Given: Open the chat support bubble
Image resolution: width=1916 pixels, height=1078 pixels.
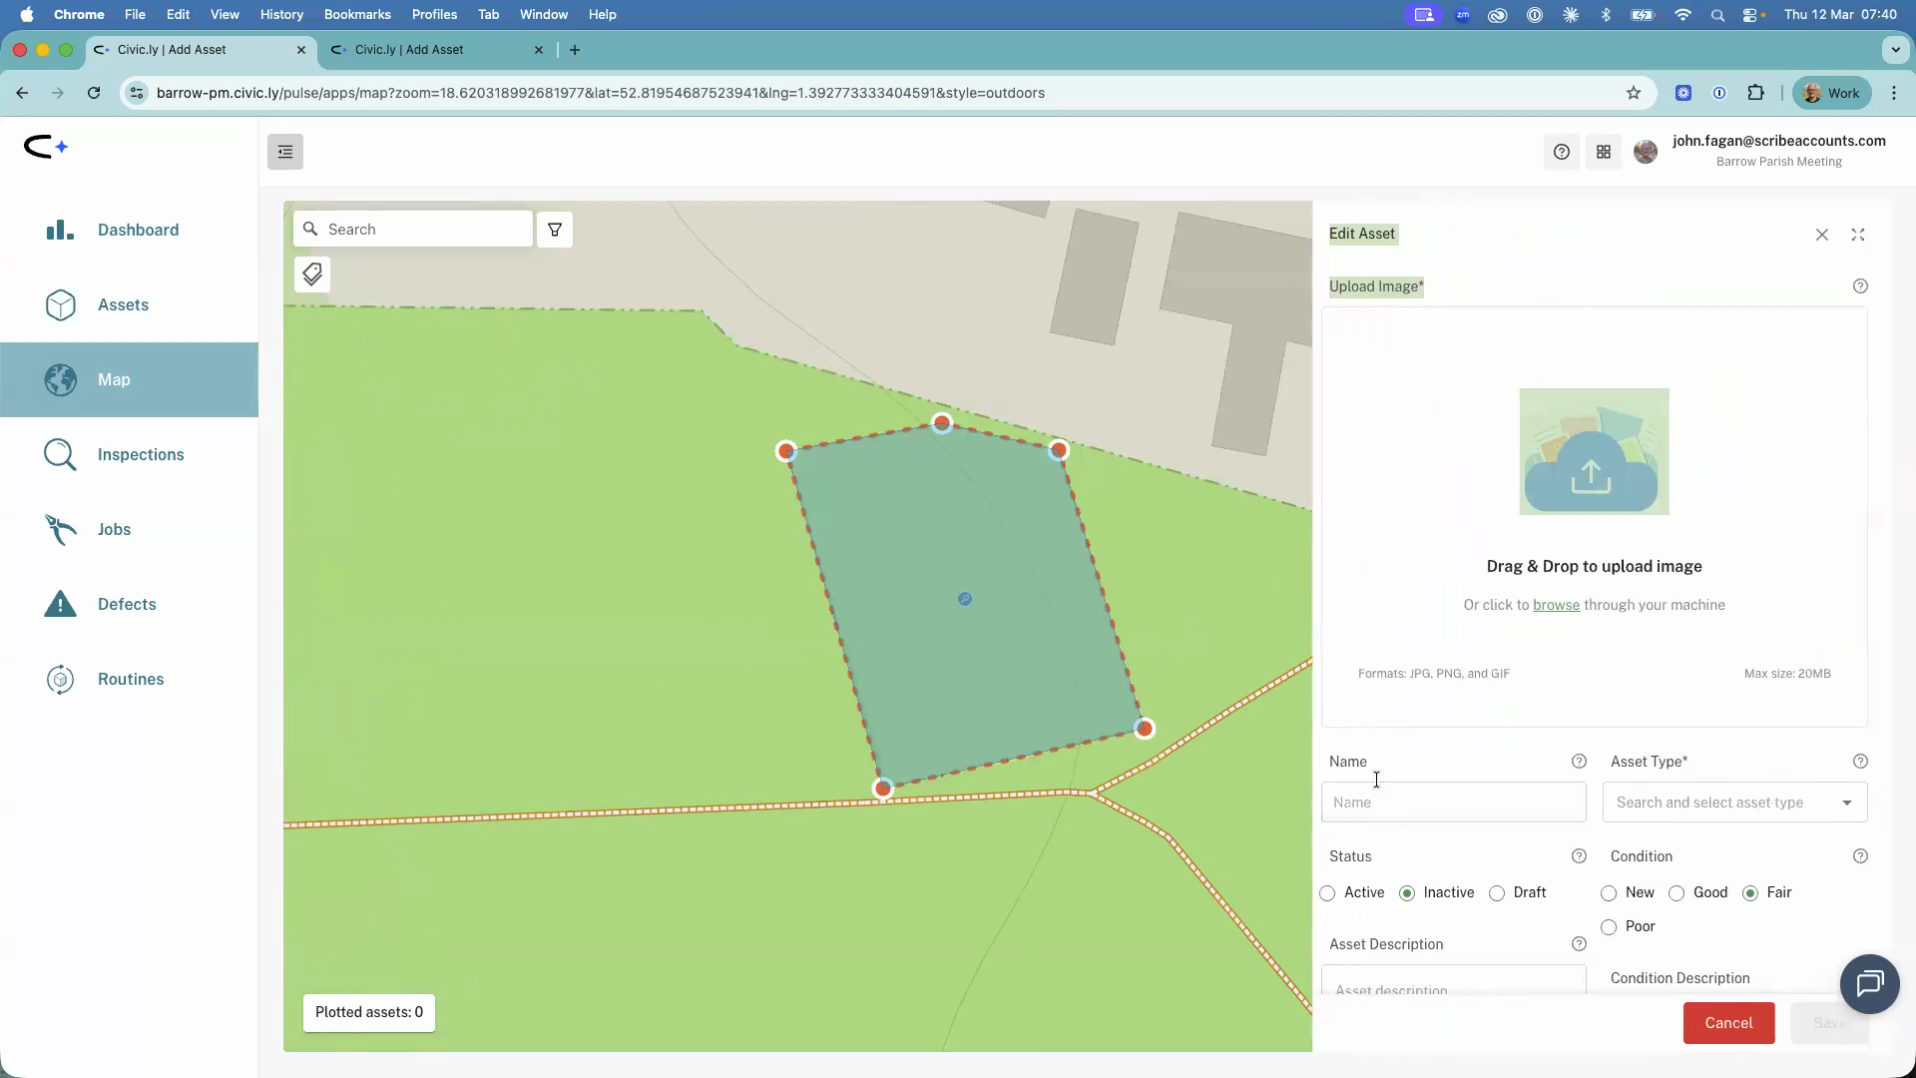Looking at the screenshot, I should 1870,983.
